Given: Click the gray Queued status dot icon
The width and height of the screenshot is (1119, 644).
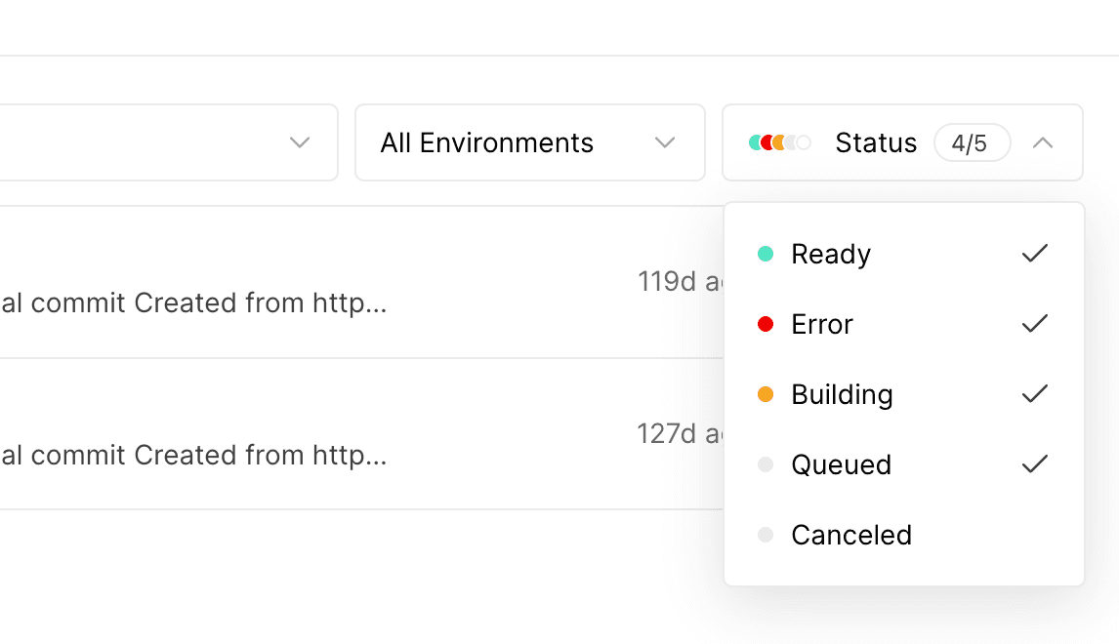Looking at the screenshot, I should 766,464.
